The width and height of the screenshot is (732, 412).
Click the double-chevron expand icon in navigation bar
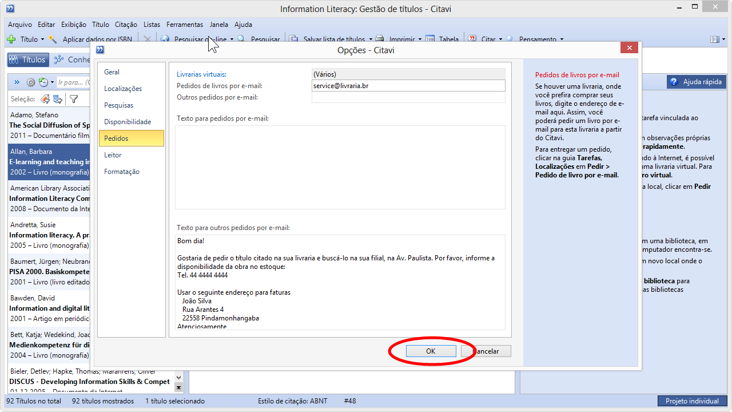point(17,82)
